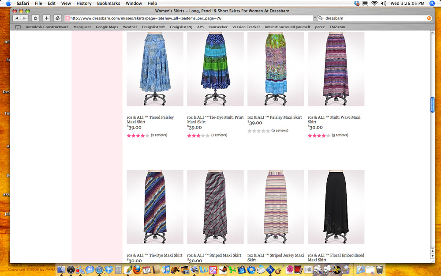Open iMovie clapperboard in the Dock
Image resolution: width=441 pixels, height=276 pixels.
[x=242, y=269]
